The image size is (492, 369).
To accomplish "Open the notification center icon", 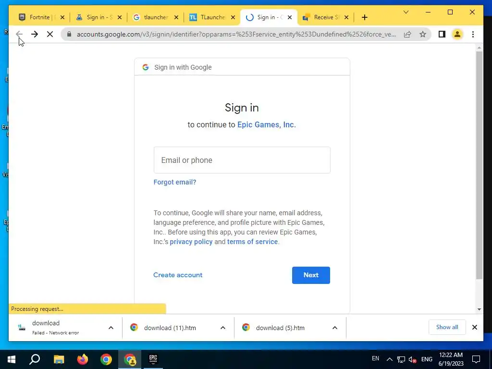I will tap(476, 359).
